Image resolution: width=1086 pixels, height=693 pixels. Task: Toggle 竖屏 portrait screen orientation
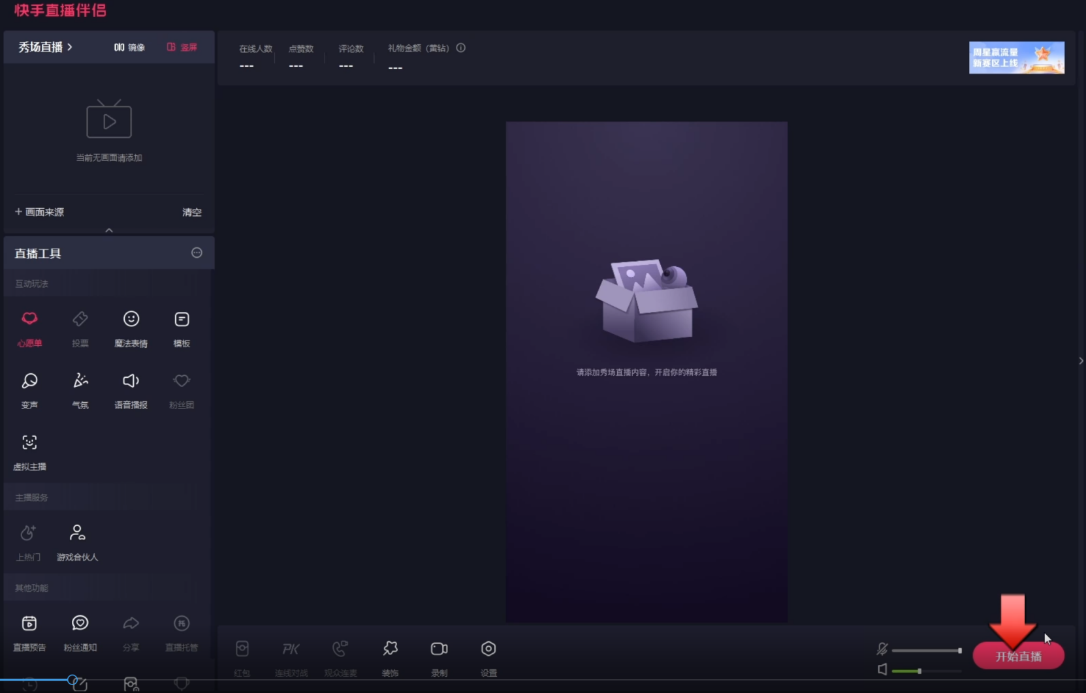tap(182, 47)
